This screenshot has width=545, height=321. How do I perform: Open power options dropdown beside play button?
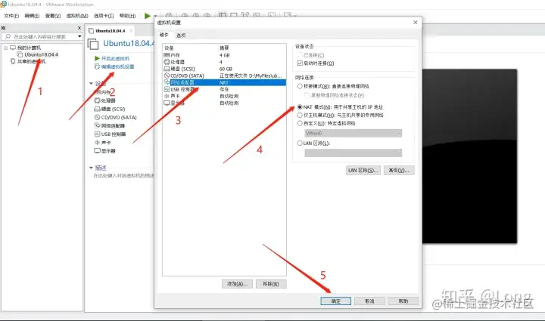[x=155, y=16]
